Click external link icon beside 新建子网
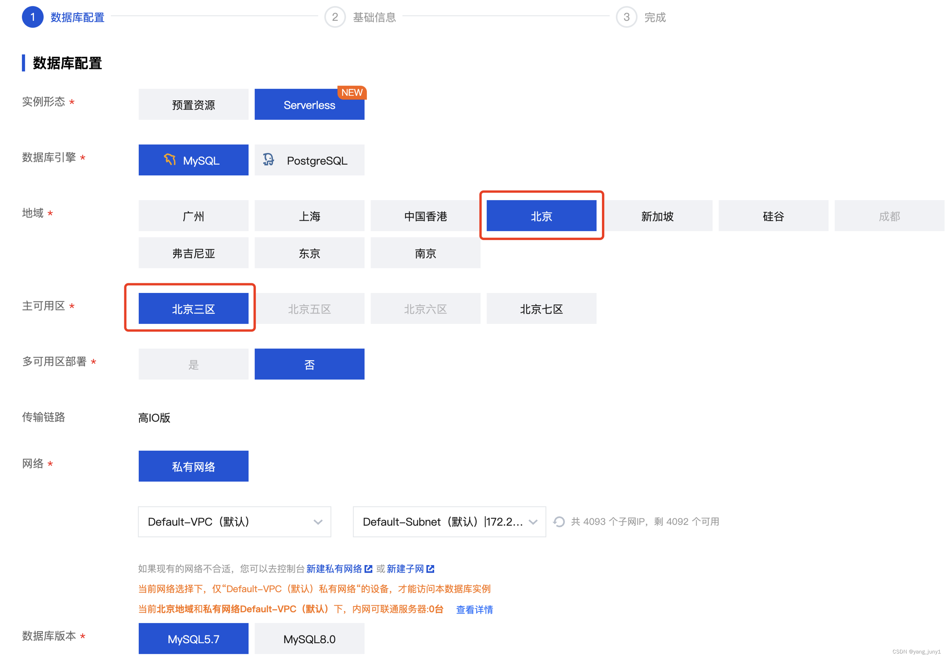The image size is (946, 658). tap(431, 569)
